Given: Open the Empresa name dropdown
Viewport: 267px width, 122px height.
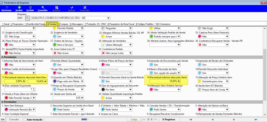Looking at the screenshot, I should click(x=108, y=18).
